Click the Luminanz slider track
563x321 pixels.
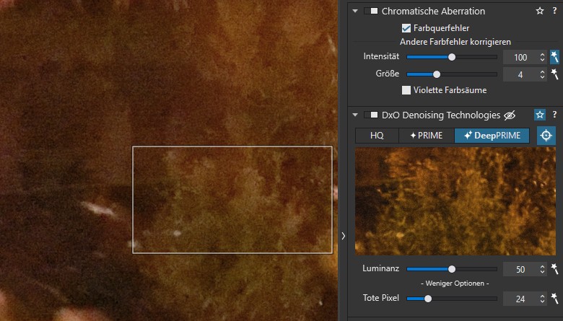476,269
